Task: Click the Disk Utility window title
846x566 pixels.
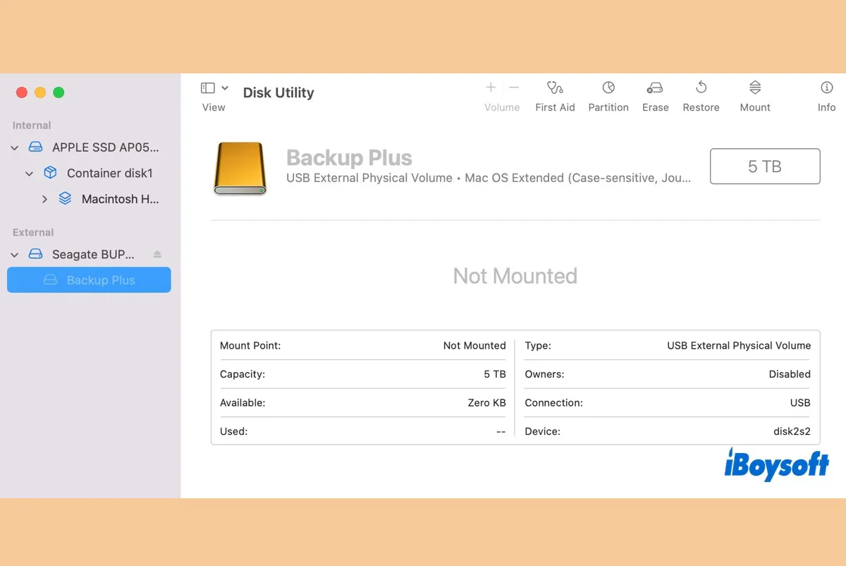Action: pyautogui.click(x=278, y=92)
